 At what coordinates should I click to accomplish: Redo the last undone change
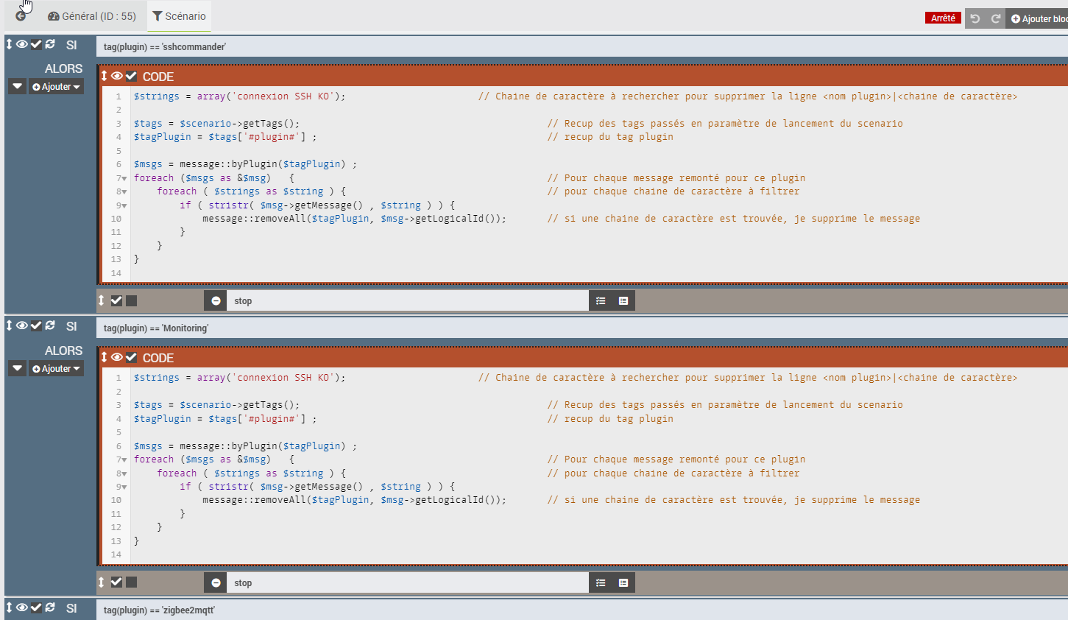click(996, 18)
